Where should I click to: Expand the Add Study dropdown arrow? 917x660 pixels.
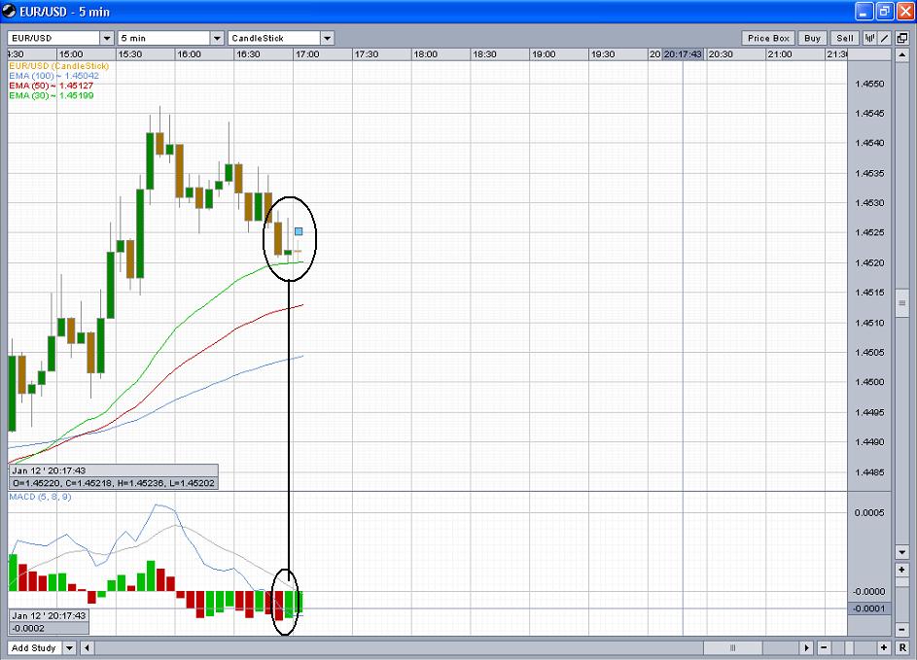(x=70, y=647)
